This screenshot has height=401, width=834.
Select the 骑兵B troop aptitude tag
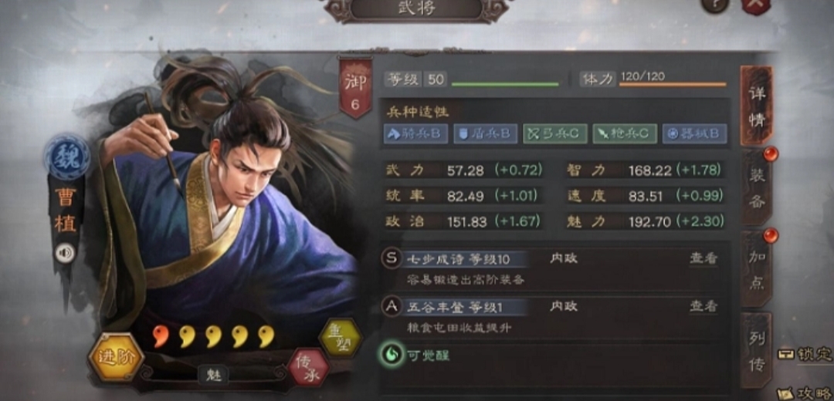[415, 133]
